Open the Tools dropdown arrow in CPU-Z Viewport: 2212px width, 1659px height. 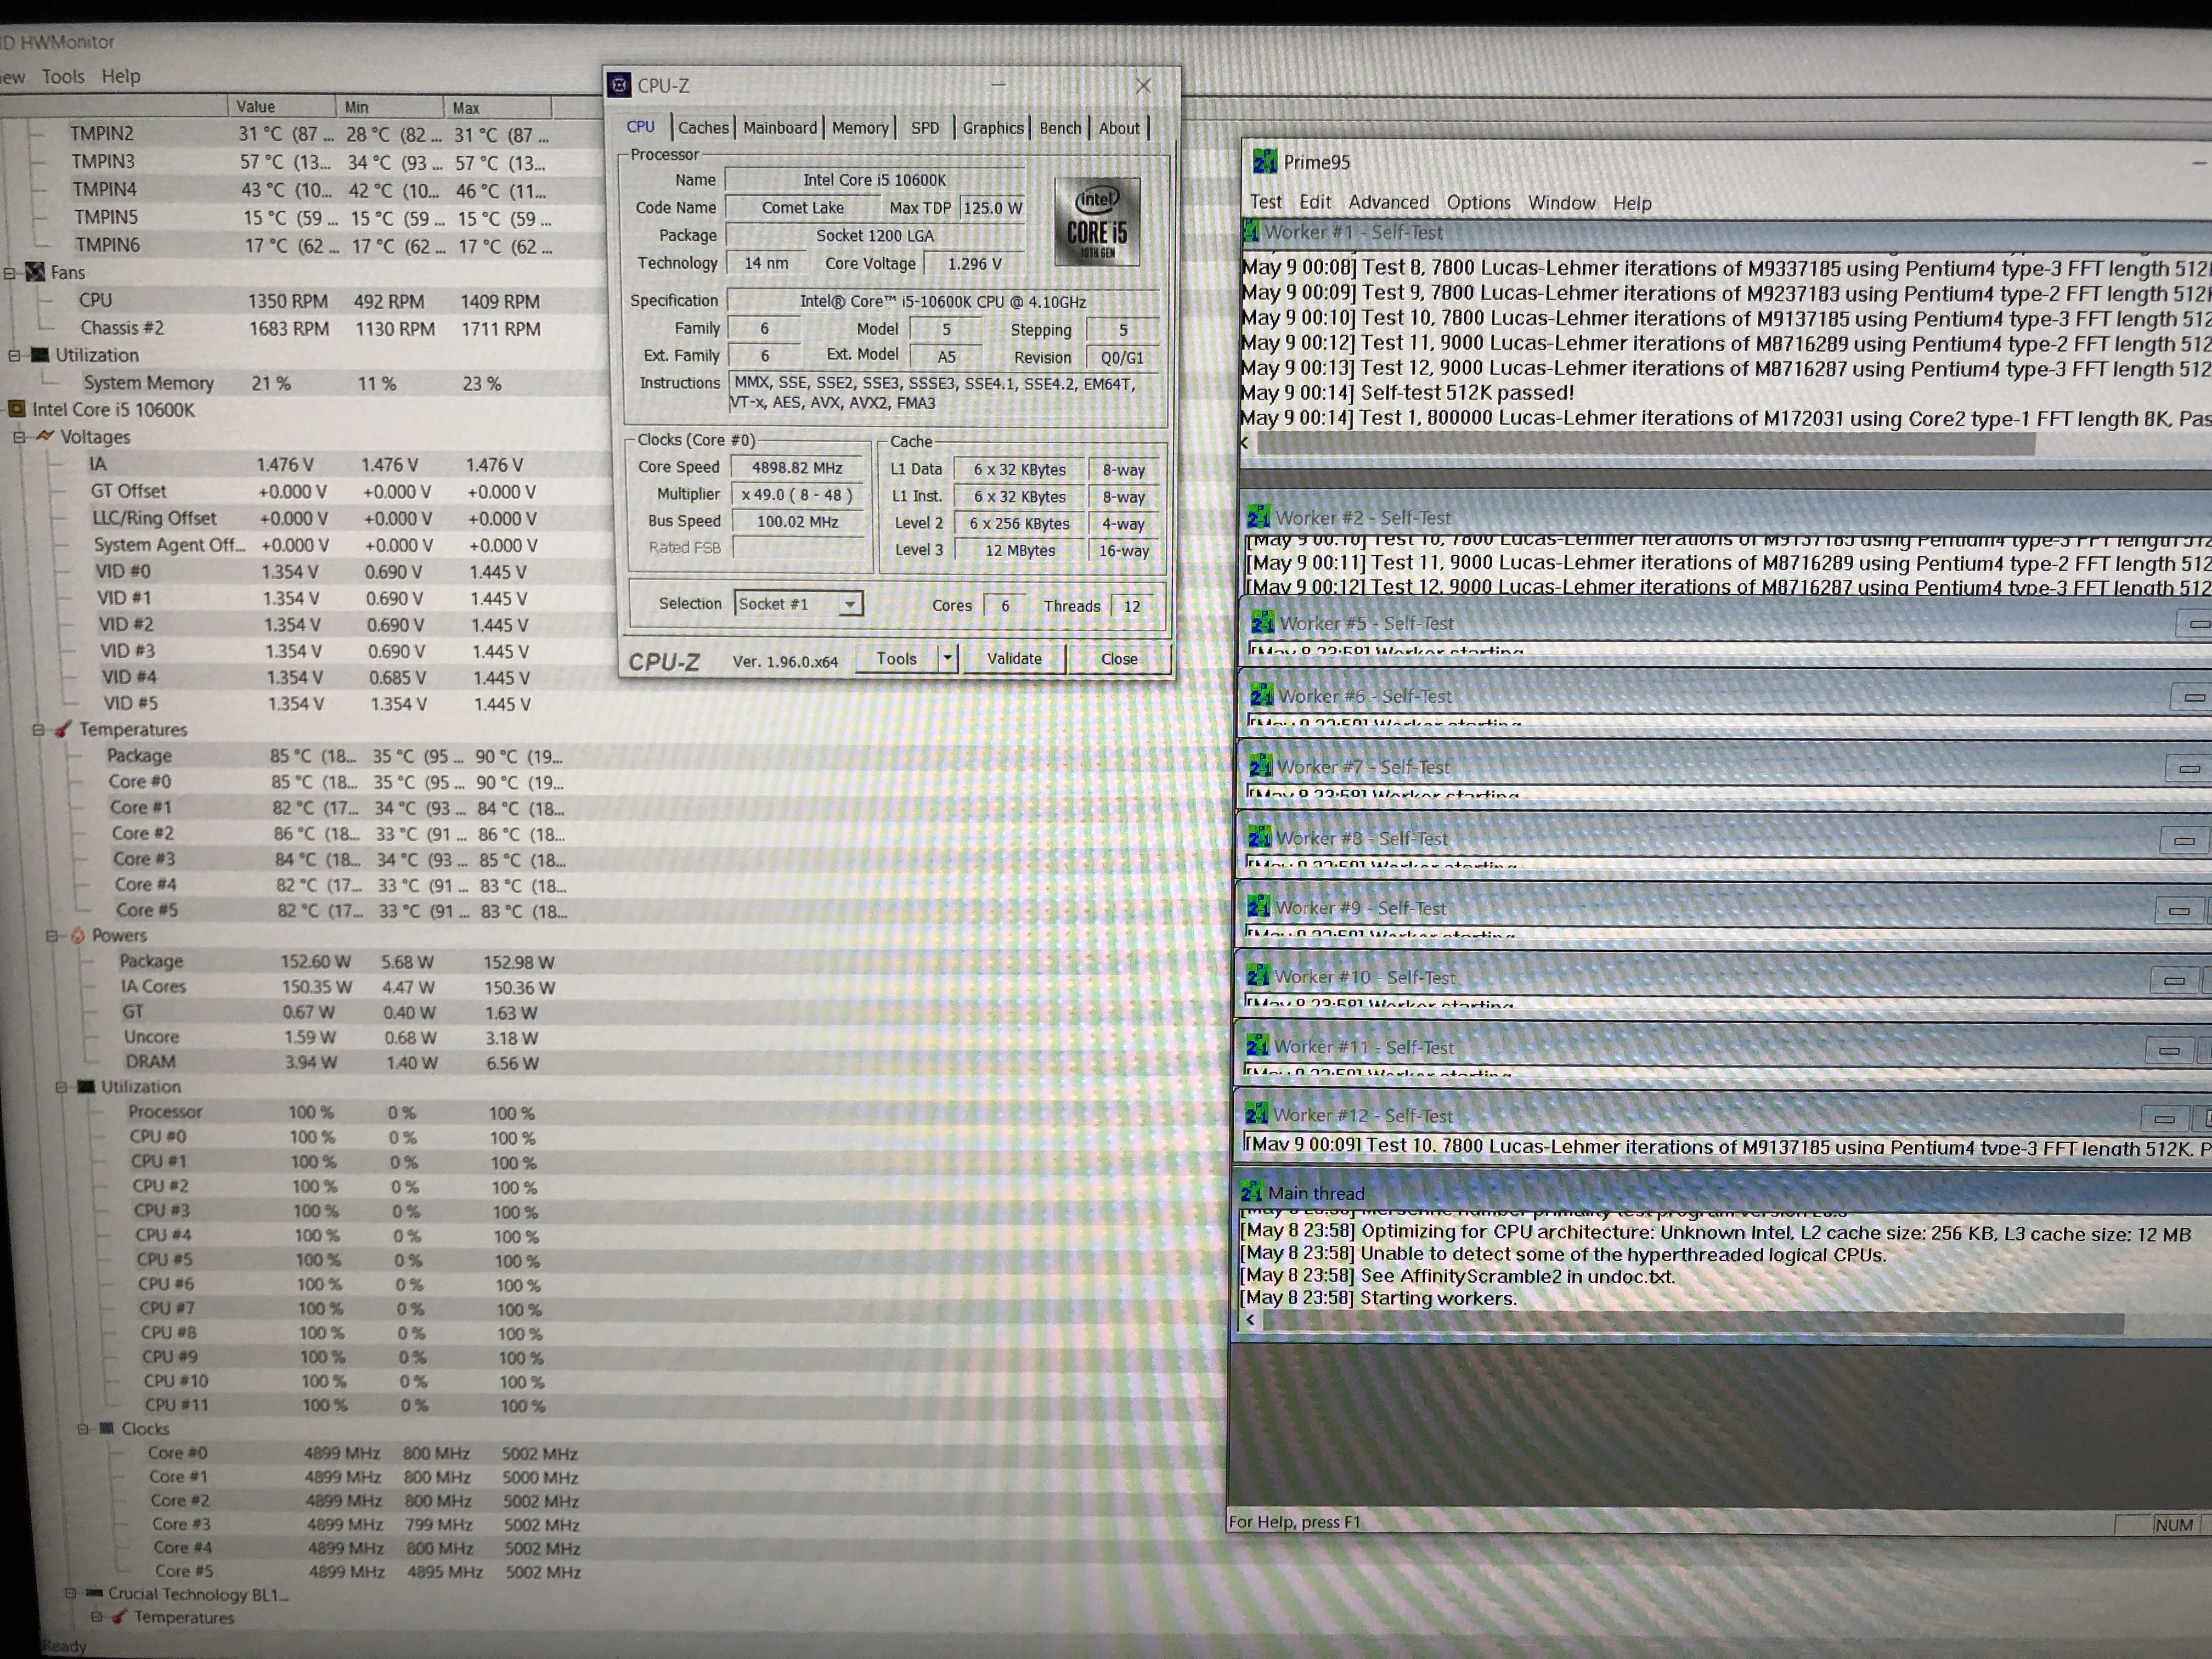(947, 658)
